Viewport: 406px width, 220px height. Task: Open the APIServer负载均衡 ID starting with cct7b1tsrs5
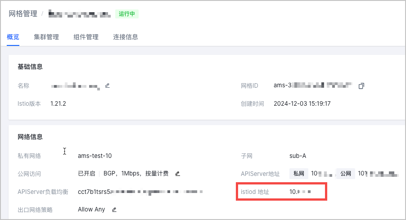tap(140, 192)
